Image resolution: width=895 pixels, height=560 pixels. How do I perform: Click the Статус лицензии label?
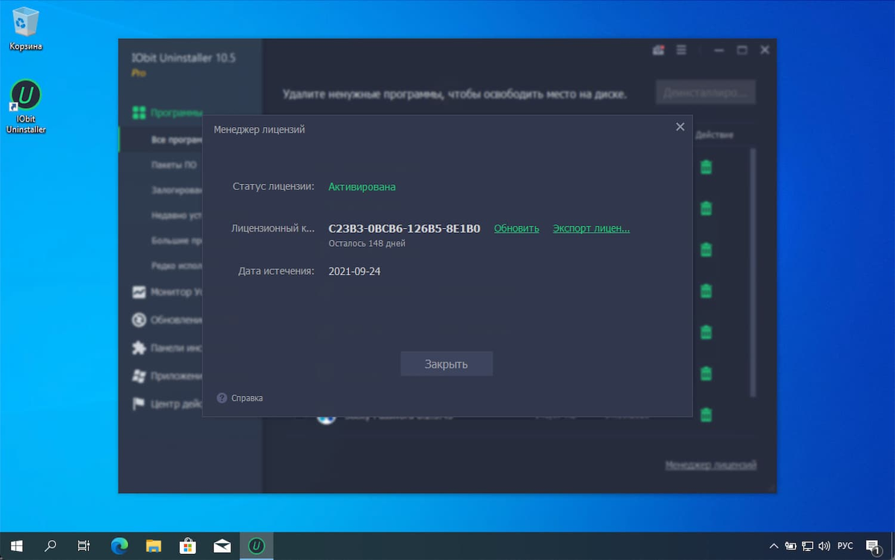[x=274, y=186]
